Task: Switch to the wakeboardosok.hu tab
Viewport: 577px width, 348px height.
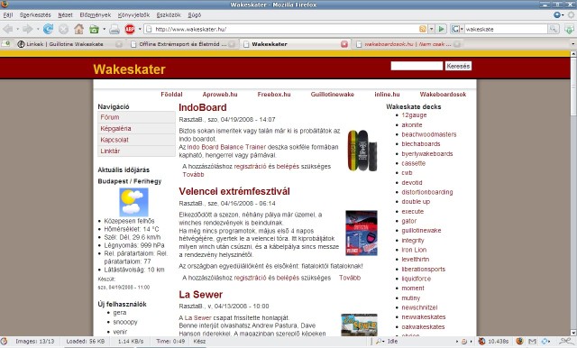Action: point(408,44)
